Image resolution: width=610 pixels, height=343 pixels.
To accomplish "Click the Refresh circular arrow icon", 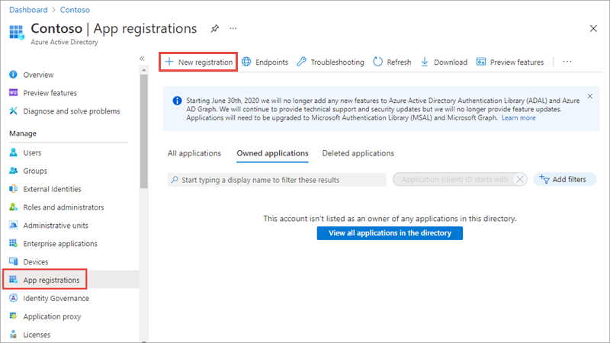I will click(x=377, y=62).
